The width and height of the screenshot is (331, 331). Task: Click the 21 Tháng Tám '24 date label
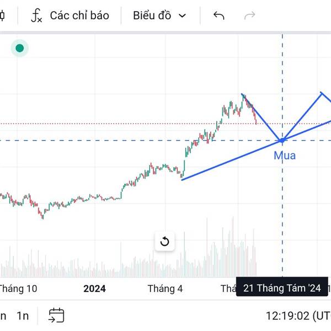pyautogui.click(x=282, y=288)
